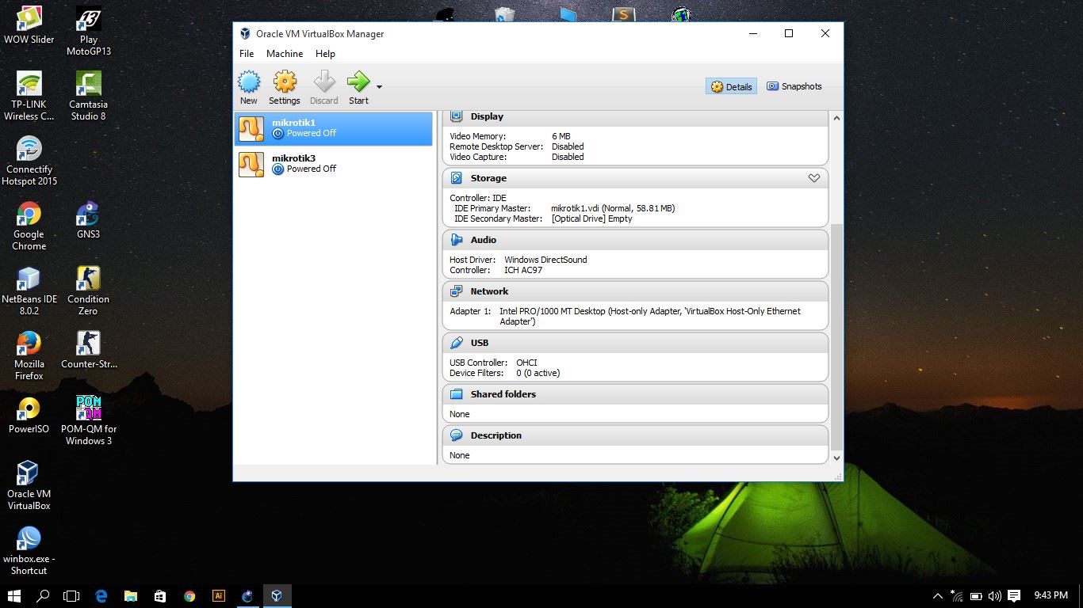Image resolution: width=1083 pixels, height=608 pixels.
Task: Open POM-QM for Windows 3 shortcut
Action: click(88, 421)
